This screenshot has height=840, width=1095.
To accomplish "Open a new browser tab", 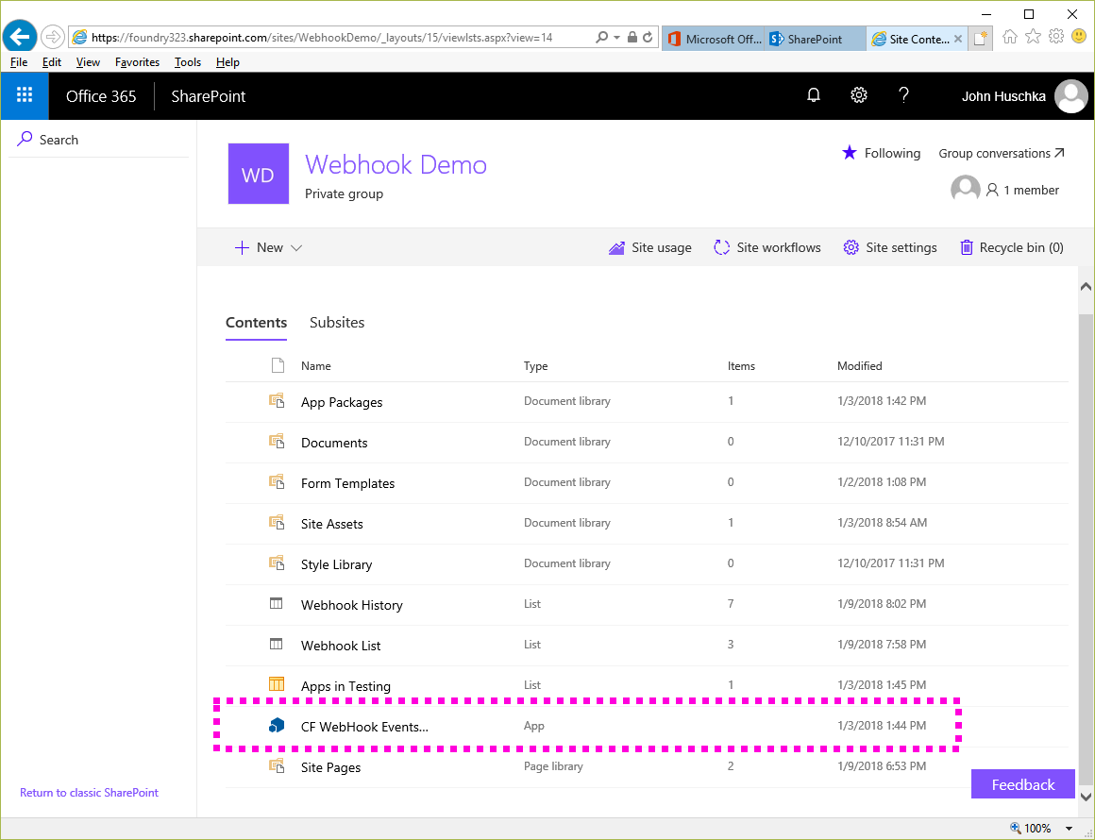I will [981, 39].
